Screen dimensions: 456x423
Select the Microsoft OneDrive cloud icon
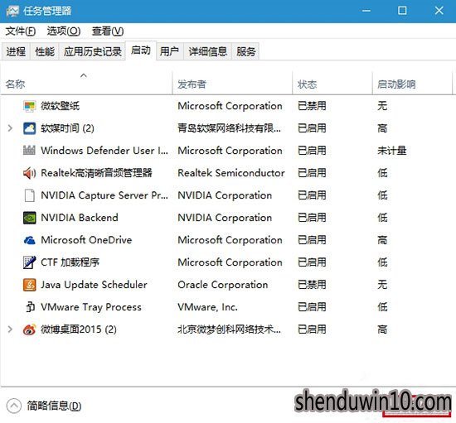tap(29, 240)
